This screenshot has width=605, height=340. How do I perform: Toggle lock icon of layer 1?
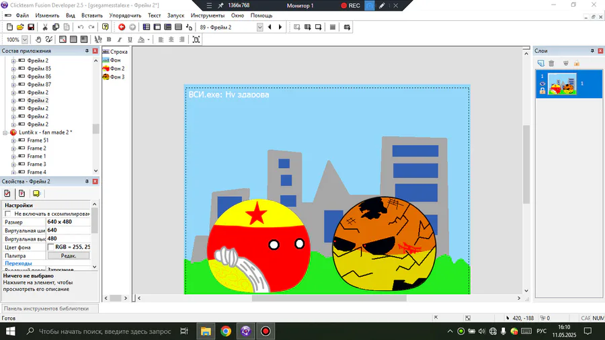[x=542, y=91]
